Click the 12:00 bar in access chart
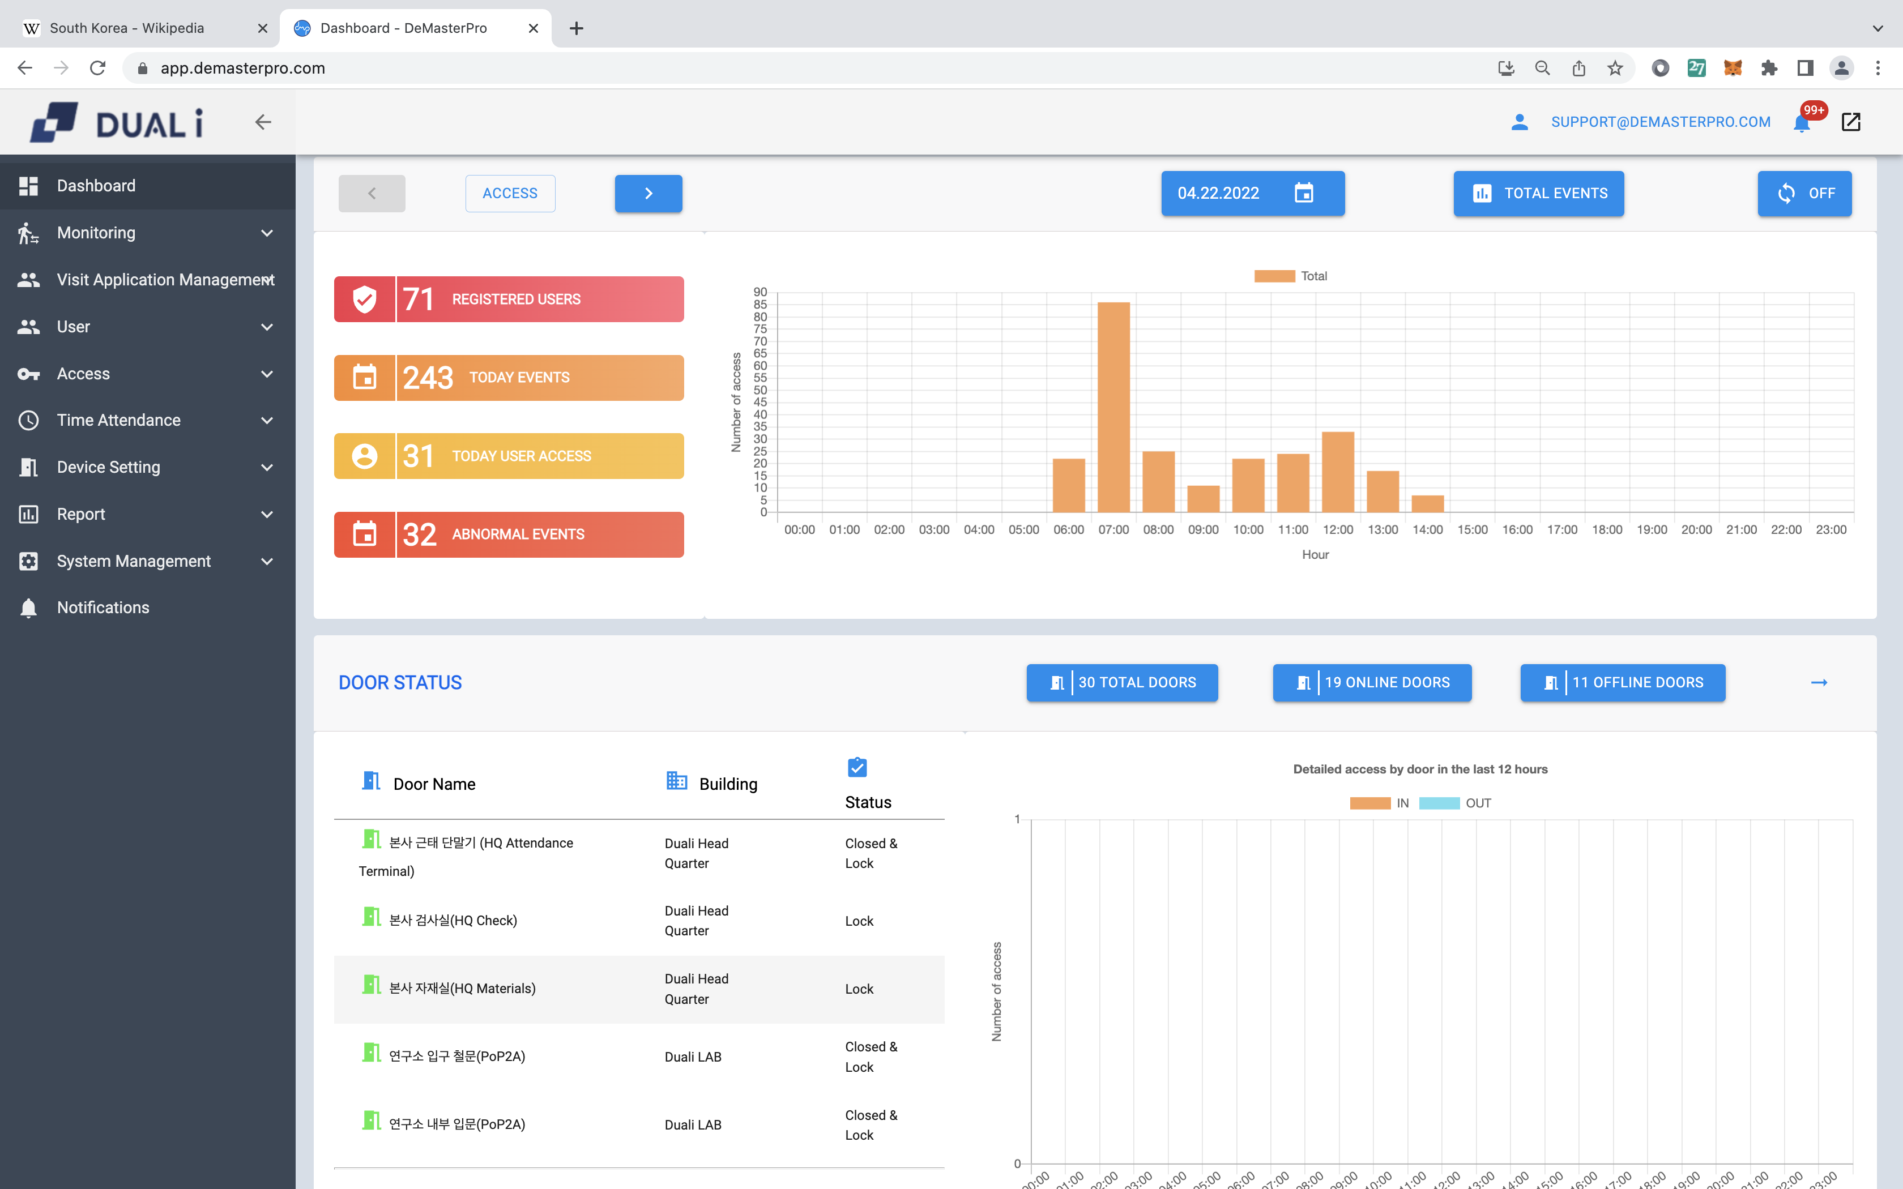Viewport: 1903px width, 1189px height. [1338, 472]
